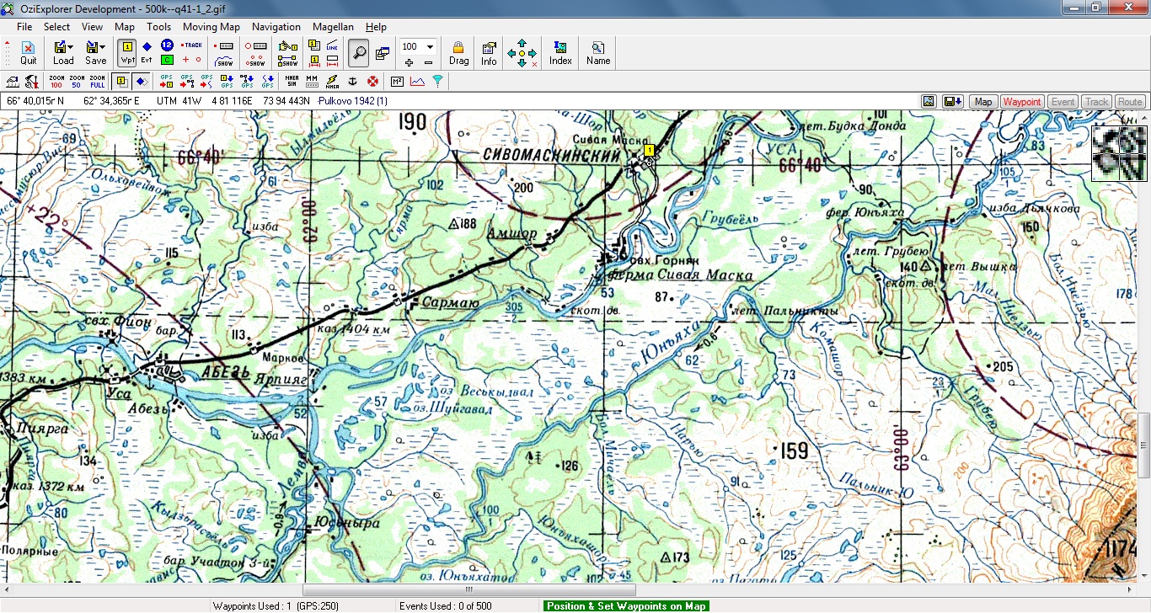Click the yellow waypoint 1 on map
1151x613 pixels.
(x=649, y=150)
